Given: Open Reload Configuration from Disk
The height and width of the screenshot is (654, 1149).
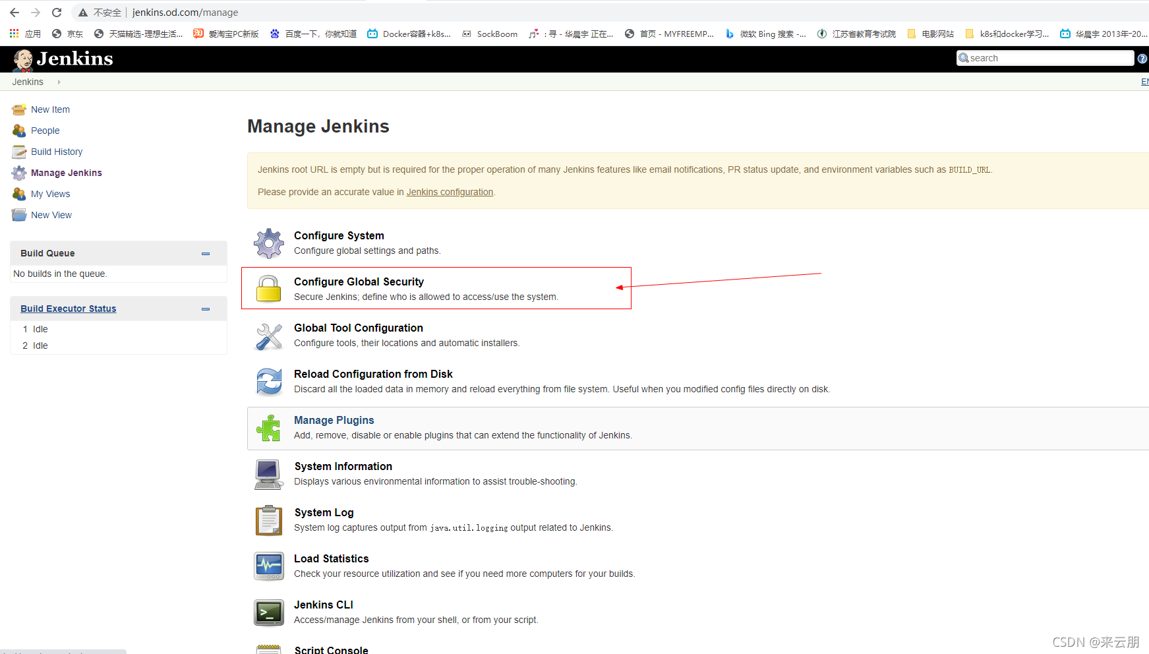Looking at the screenshot, I should [x=373, y=374].
